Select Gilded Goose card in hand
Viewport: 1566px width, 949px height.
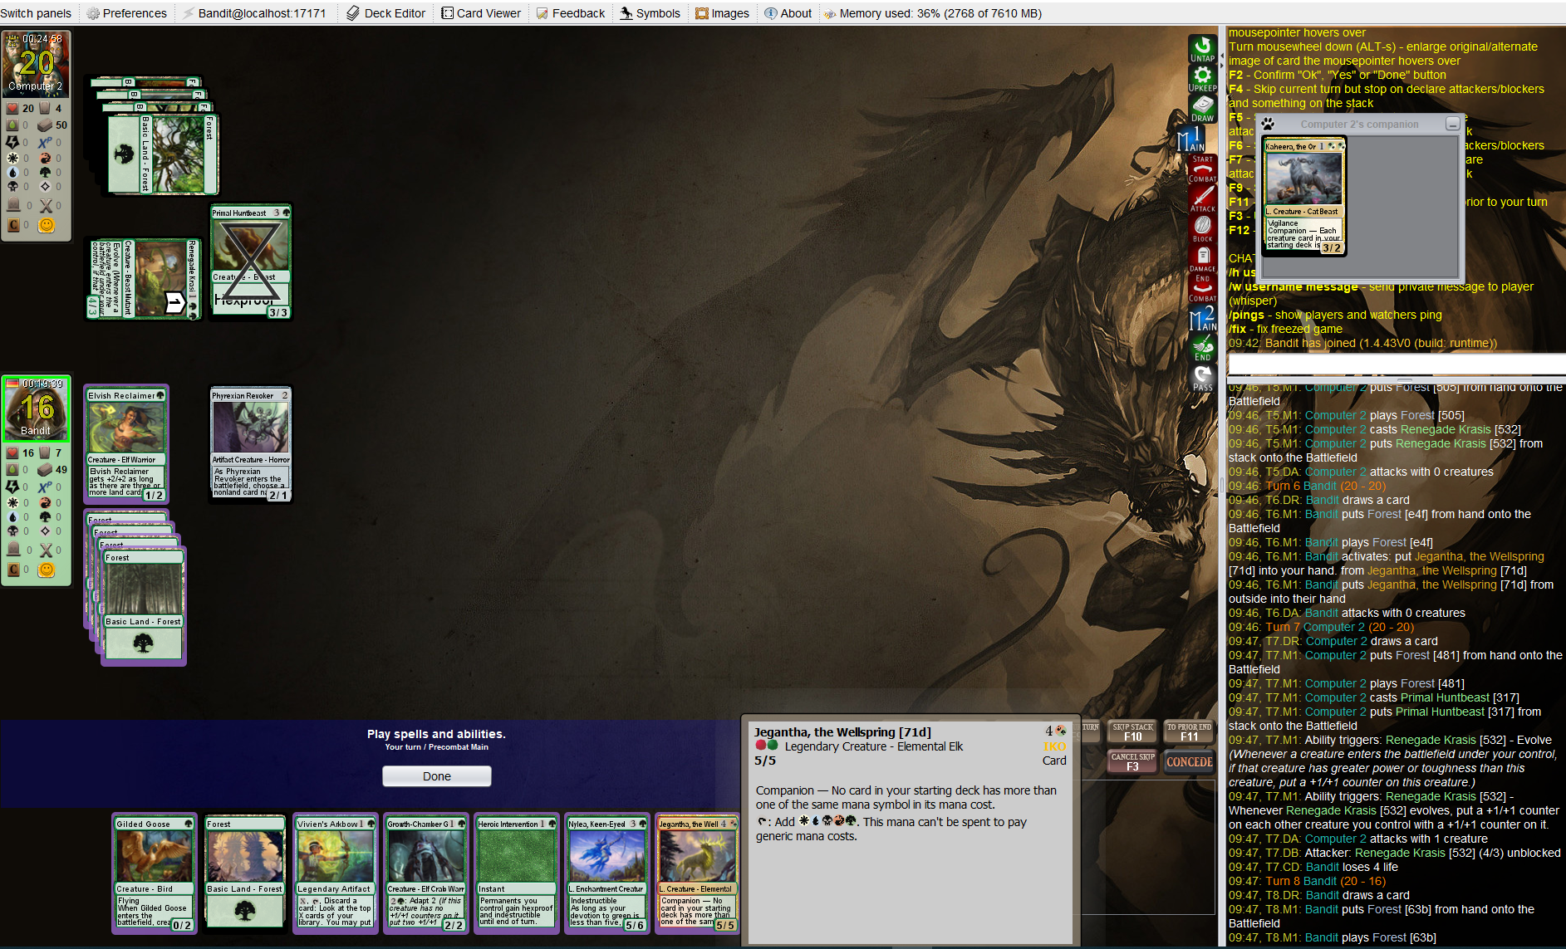(155, 873)
